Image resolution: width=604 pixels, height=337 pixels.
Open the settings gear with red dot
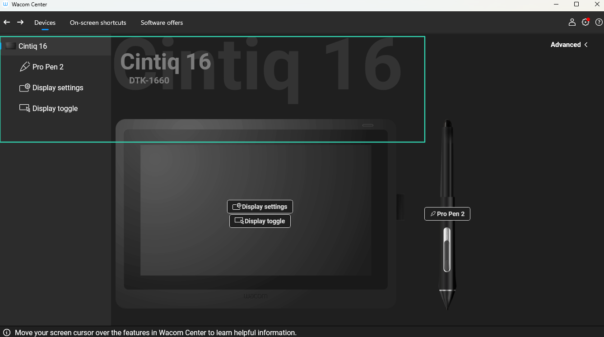click(x=585, y=22)
